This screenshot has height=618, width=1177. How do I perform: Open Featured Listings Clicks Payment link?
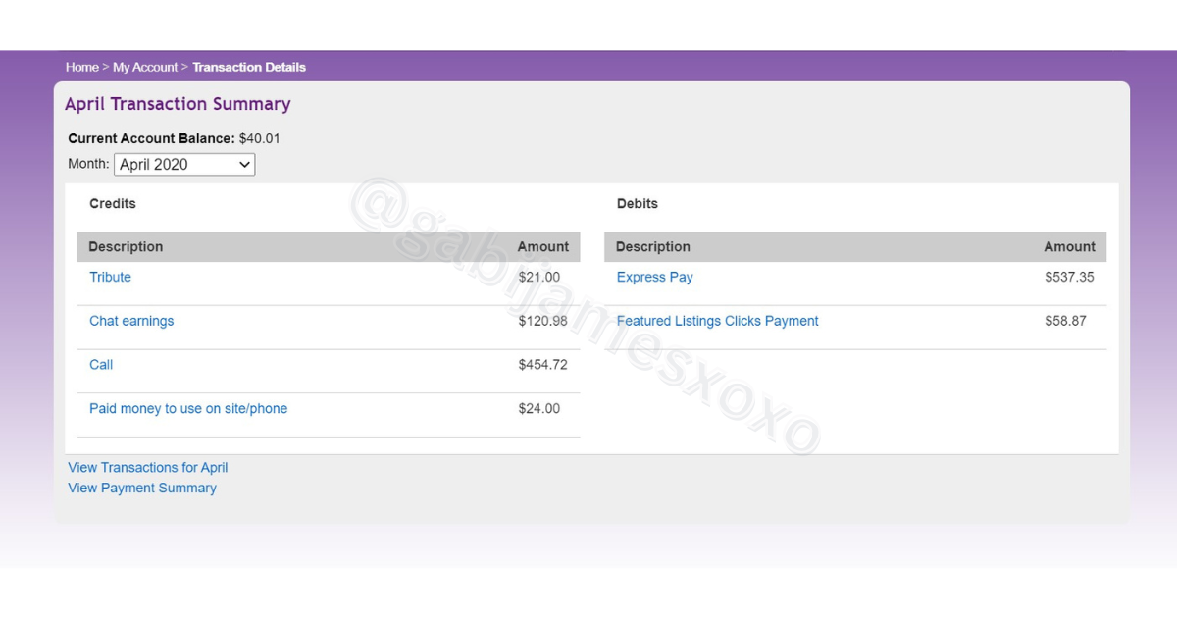pyautogui.click(x=717, y=321)
